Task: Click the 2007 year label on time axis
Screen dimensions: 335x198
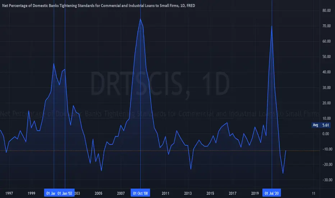Action: click(121, 194)
